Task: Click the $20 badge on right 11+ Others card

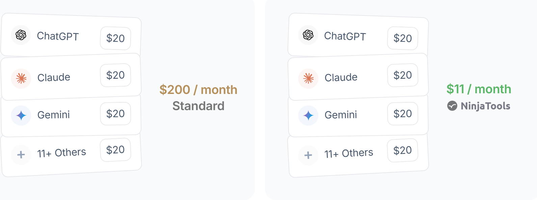Action: click(403, 150)
